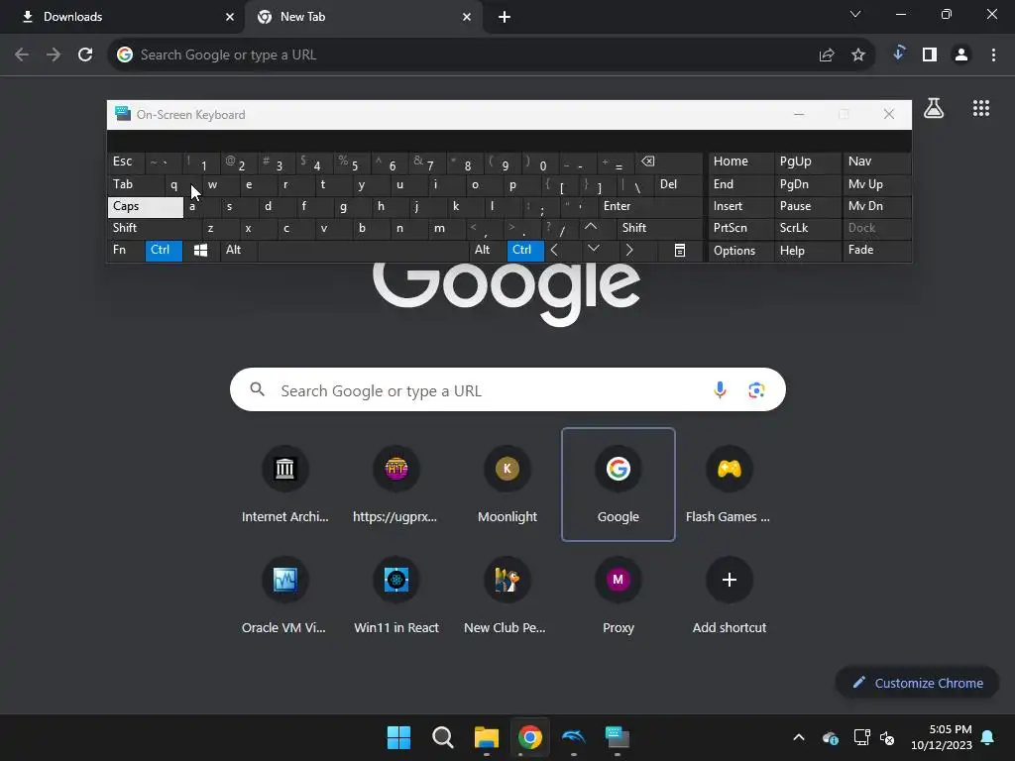Toggle the left Shift key
The width and height of the screenshot is (1015, 761).
(x=154, y=228)
